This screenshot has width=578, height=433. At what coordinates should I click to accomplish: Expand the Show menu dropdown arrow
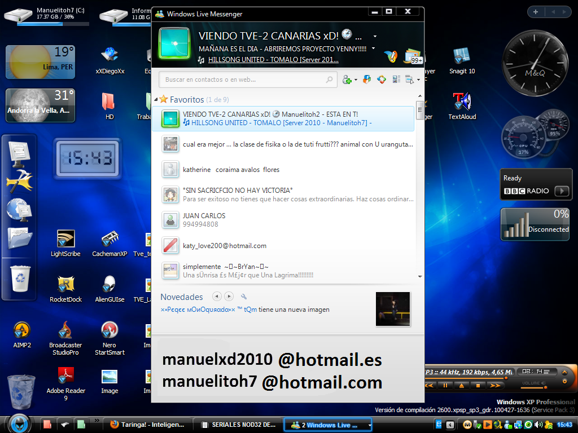[x=418, y=80]
